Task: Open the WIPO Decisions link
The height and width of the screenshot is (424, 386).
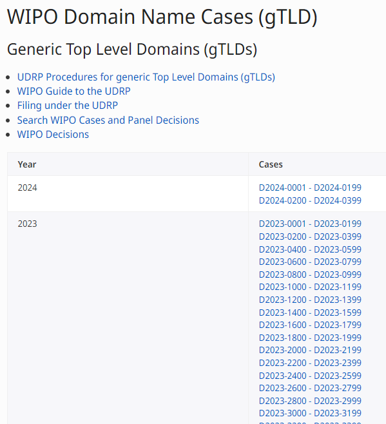Action: tap(53, 135)
